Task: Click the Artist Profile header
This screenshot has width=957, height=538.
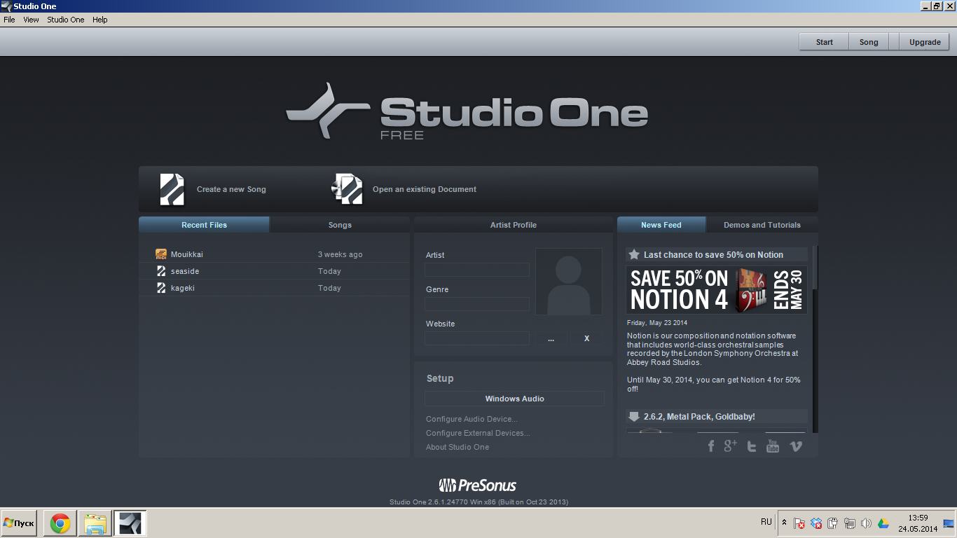Action: pyautogui.click(x=514, y=225)
